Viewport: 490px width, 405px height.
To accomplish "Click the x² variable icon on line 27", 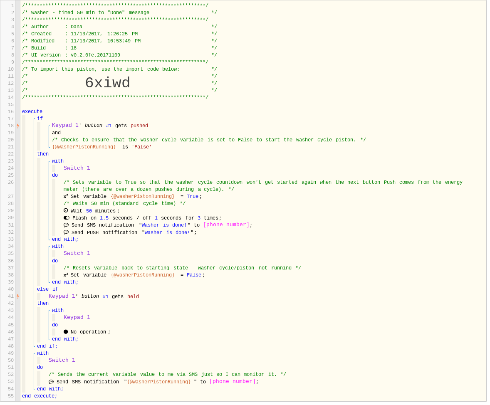I will (x=66, y=197).
